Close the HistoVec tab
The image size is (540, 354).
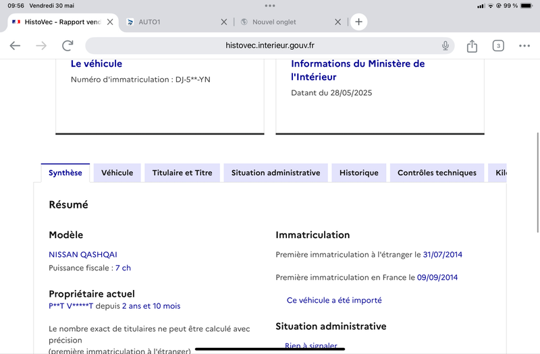tap(110, 22)
